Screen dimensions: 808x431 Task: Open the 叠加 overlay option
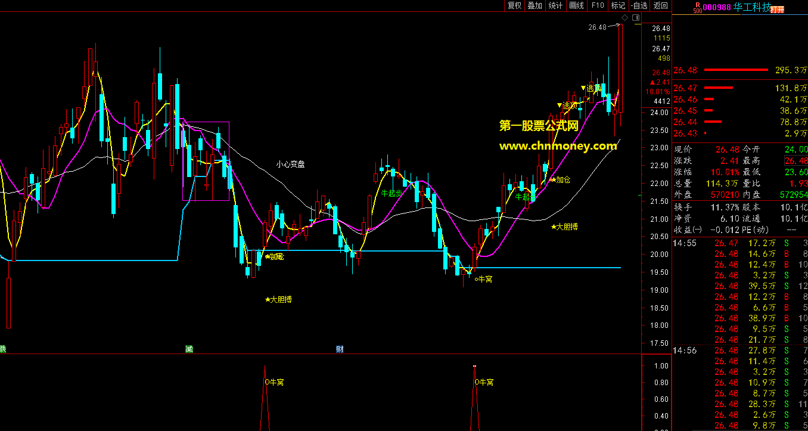coord(534,5)
